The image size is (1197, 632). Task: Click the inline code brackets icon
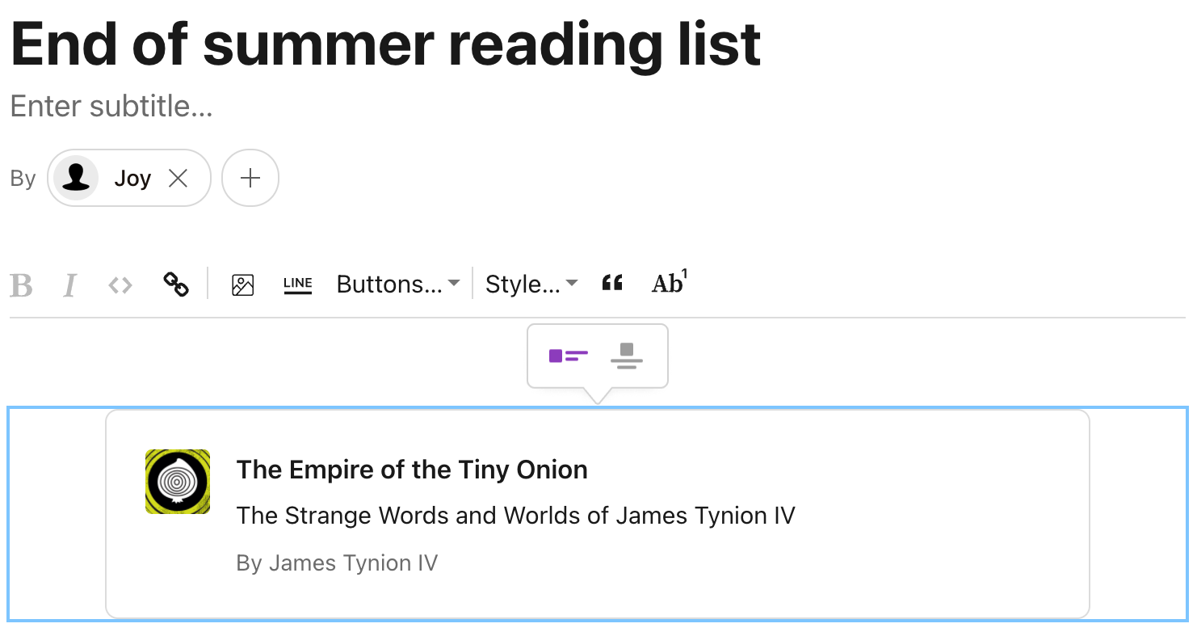tap(120, 284)
